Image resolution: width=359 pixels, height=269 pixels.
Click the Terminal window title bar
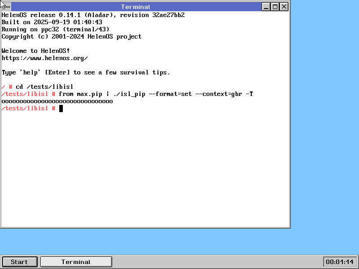pyautogui.click(x=136, y=7)
